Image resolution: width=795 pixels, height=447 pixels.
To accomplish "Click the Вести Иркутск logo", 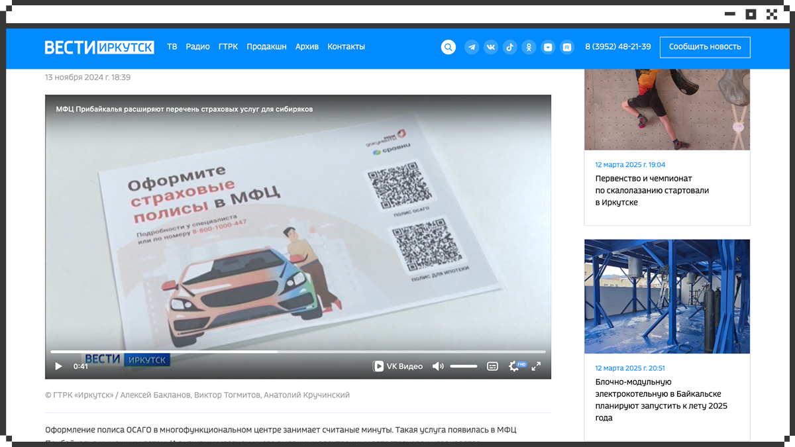I will pos(99,47).
